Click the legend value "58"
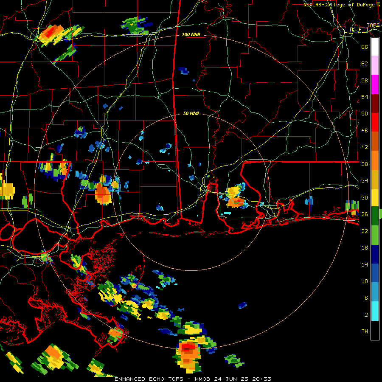Screen dimensions: 382x382 pyautogui.click(x=365, y=80)
